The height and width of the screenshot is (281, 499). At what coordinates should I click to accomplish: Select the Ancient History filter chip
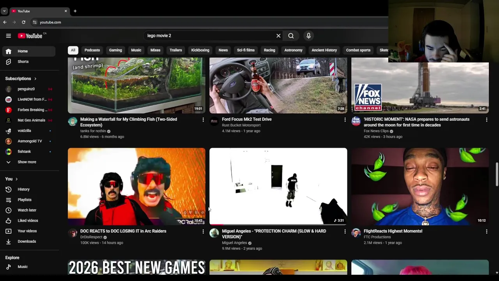click(324, 50)
